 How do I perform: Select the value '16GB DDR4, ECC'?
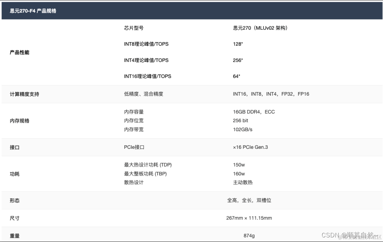coord(254,112)
